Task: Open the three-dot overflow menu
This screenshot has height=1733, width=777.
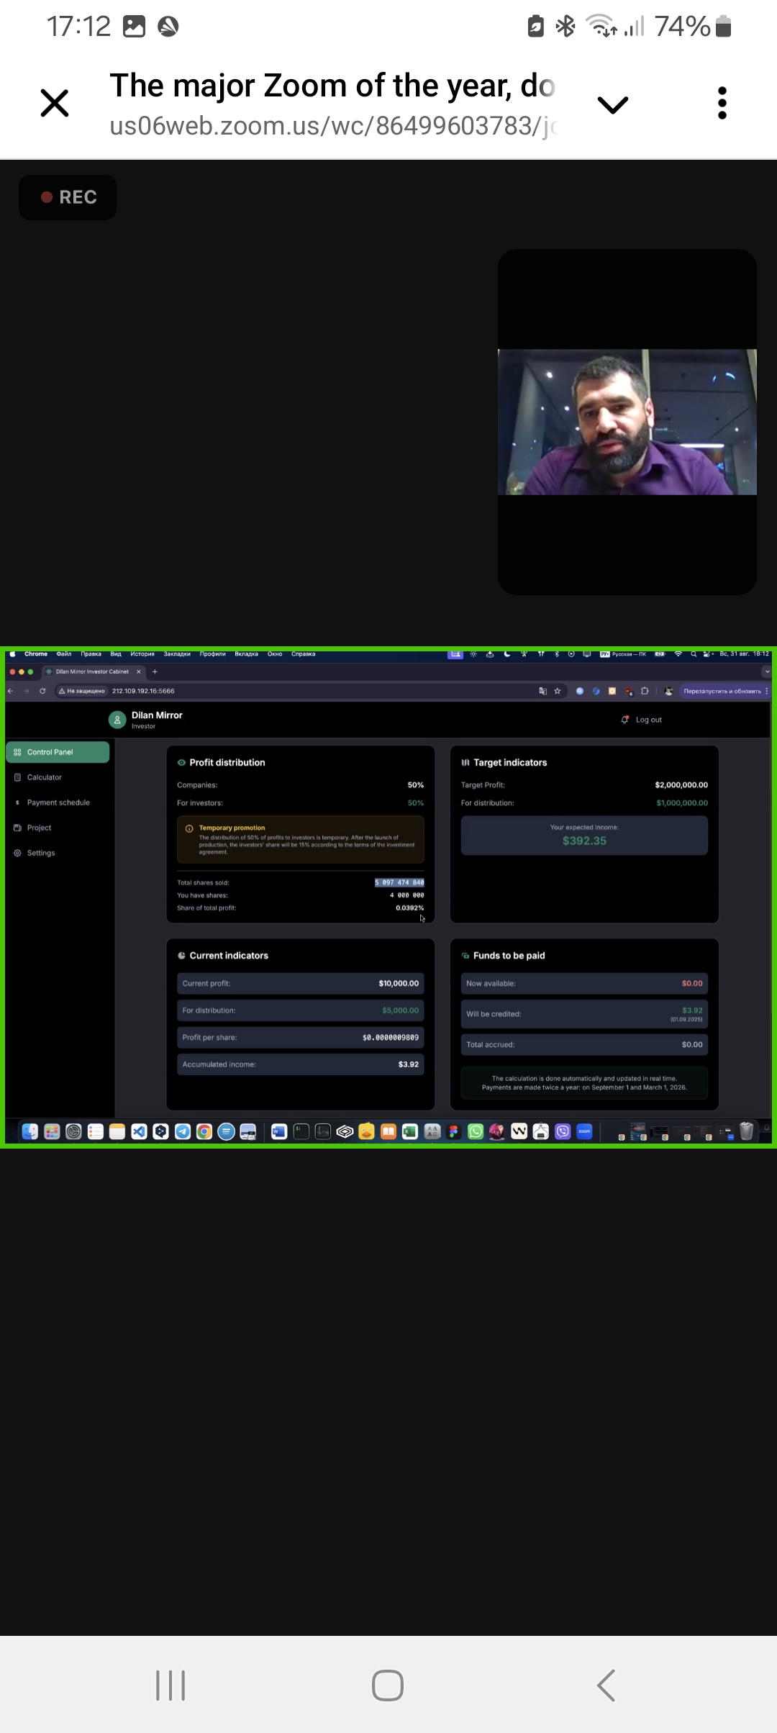Action: click(722, 104)
